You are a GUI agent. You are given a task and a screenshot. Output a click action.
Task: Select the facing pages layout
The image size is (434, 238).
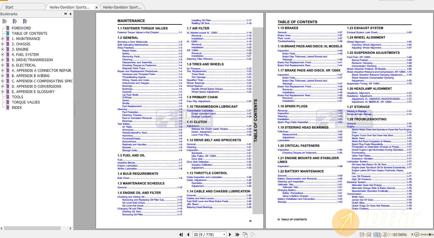coord(378,234)
